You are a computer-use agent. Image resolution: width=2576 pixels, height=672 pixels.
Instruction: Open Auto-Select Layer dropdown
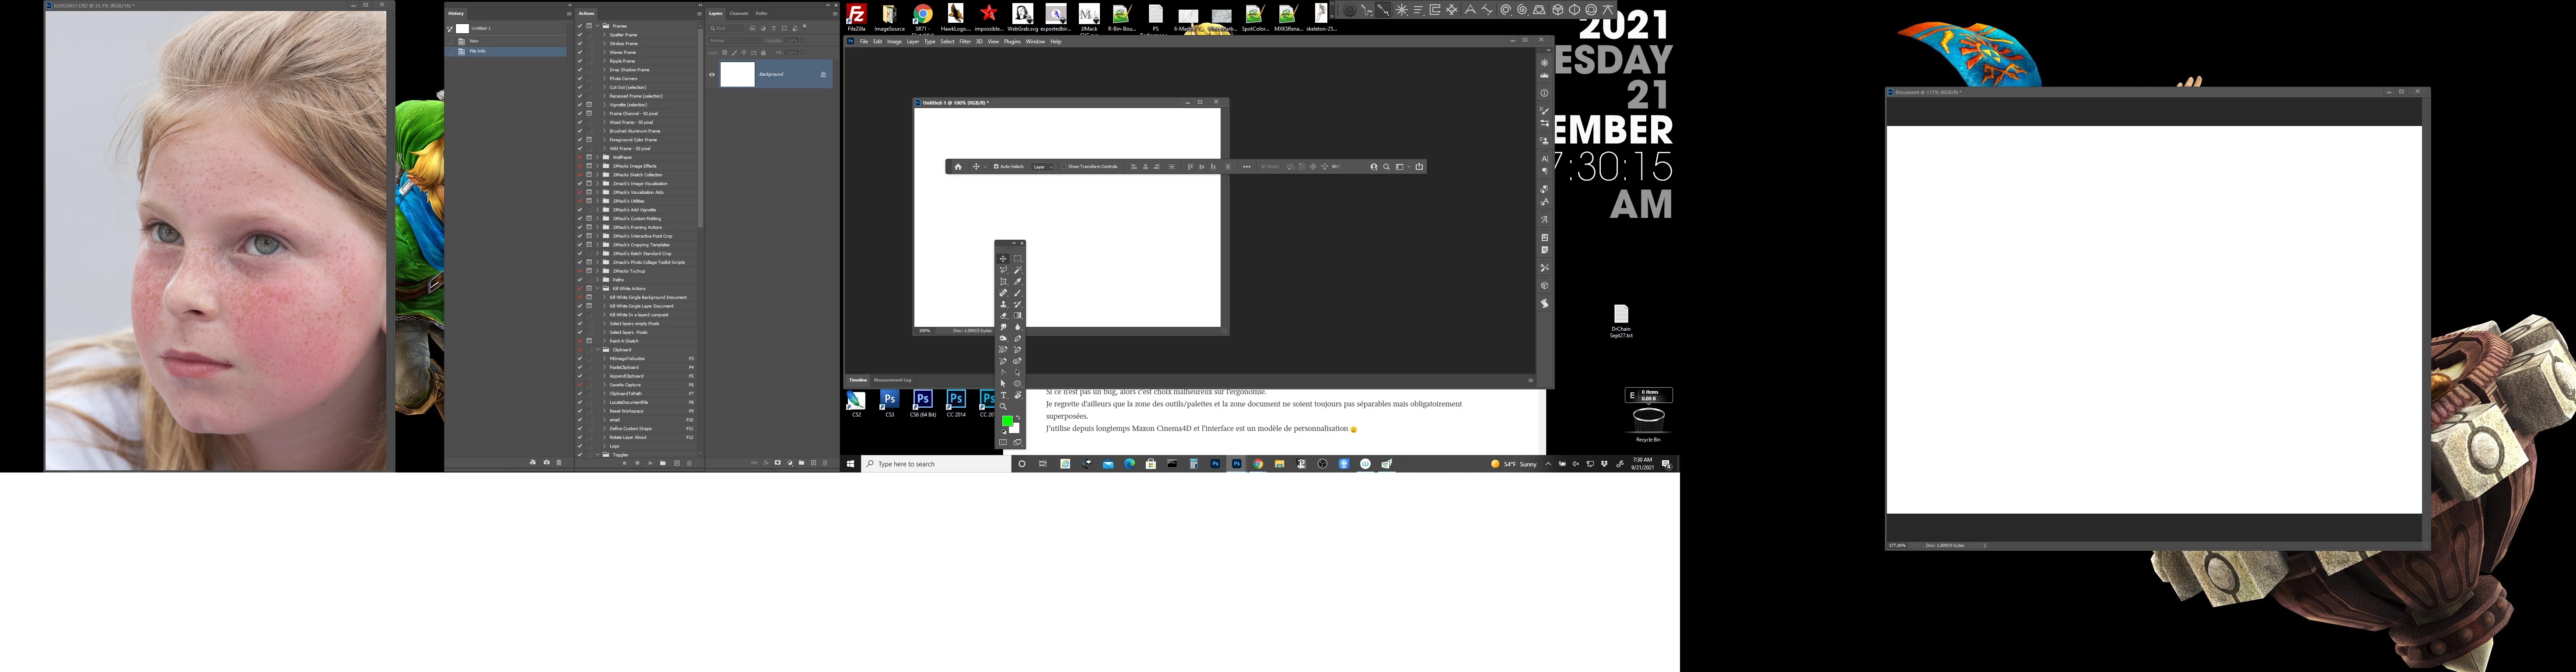click(x=1043, y=167)
